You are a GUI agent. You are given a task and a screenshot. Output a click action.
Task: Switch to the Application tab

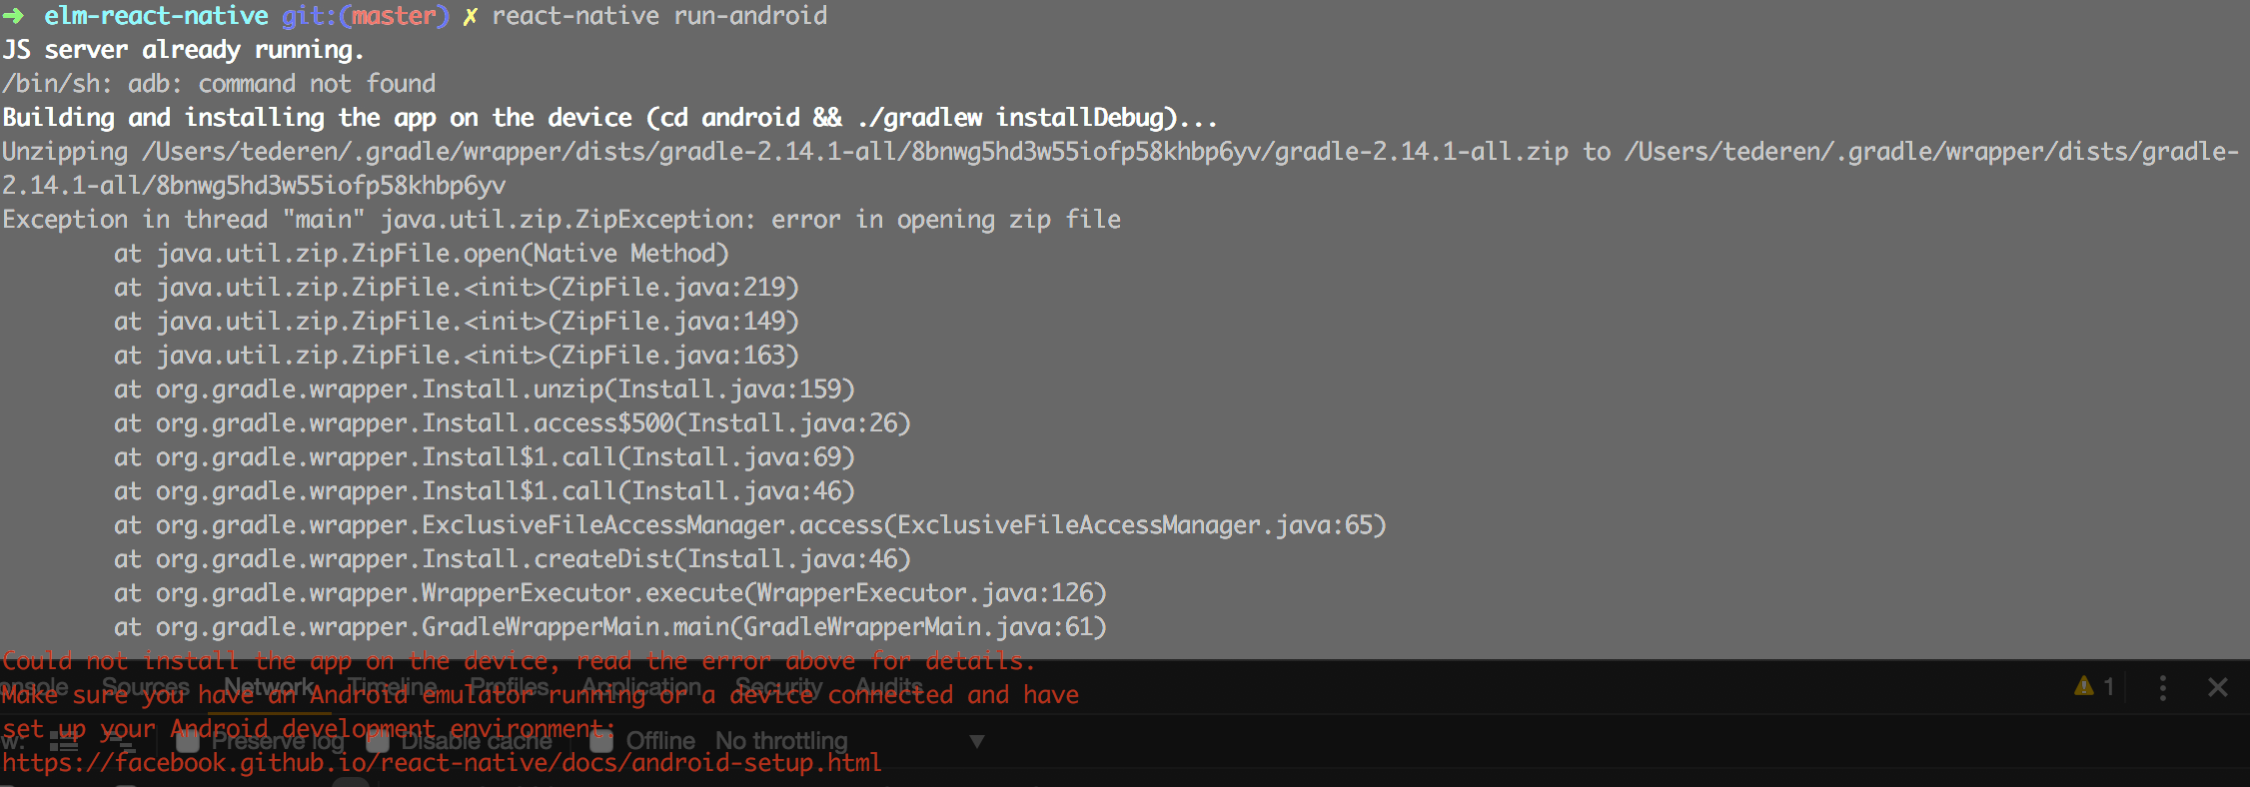641,686
